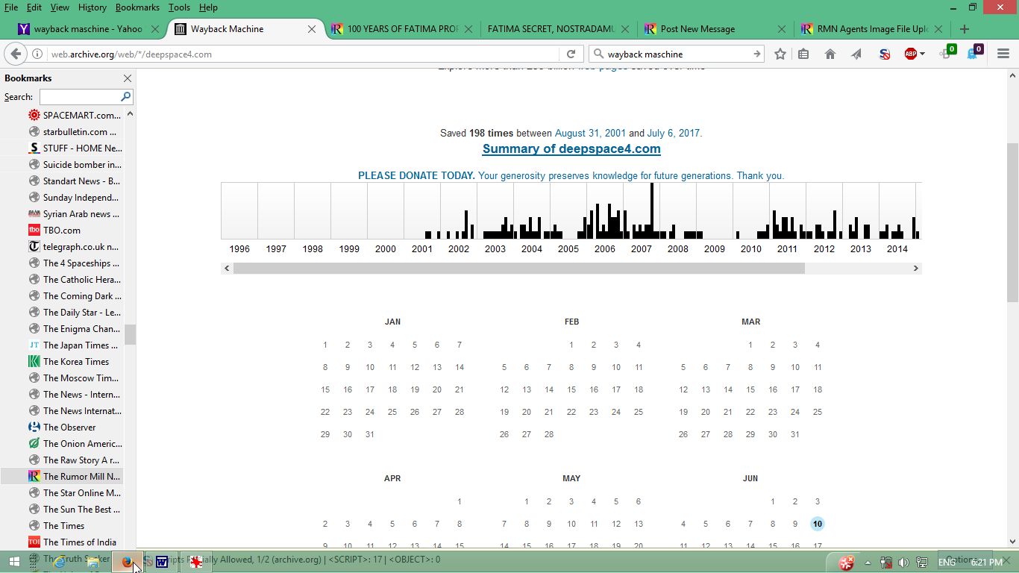Open the File menu

pyautogui.click(x=11, y=7)
